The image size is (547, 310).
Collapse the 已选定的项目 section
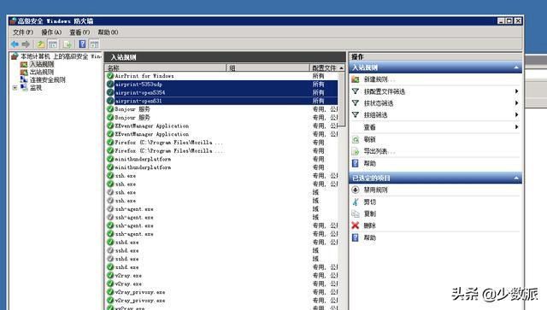click(x=516, y=178)
